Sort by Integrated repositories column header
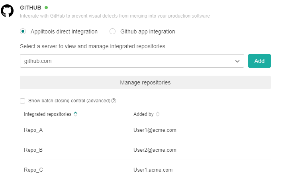The image size is (282, 178). coord(48,114)
